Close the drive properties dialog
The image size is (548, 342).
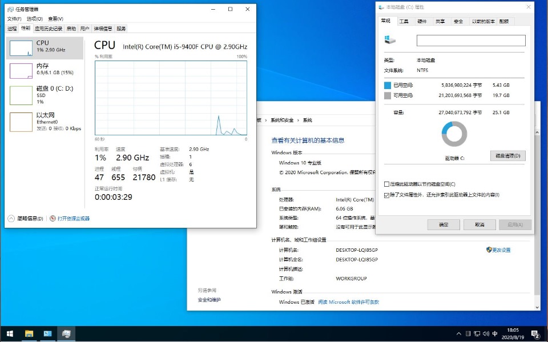tap(529, 7)
